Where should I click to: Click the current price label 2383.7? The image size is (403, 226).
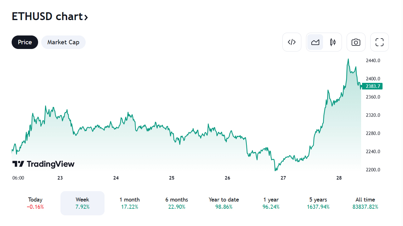click(x=373, y=86)
